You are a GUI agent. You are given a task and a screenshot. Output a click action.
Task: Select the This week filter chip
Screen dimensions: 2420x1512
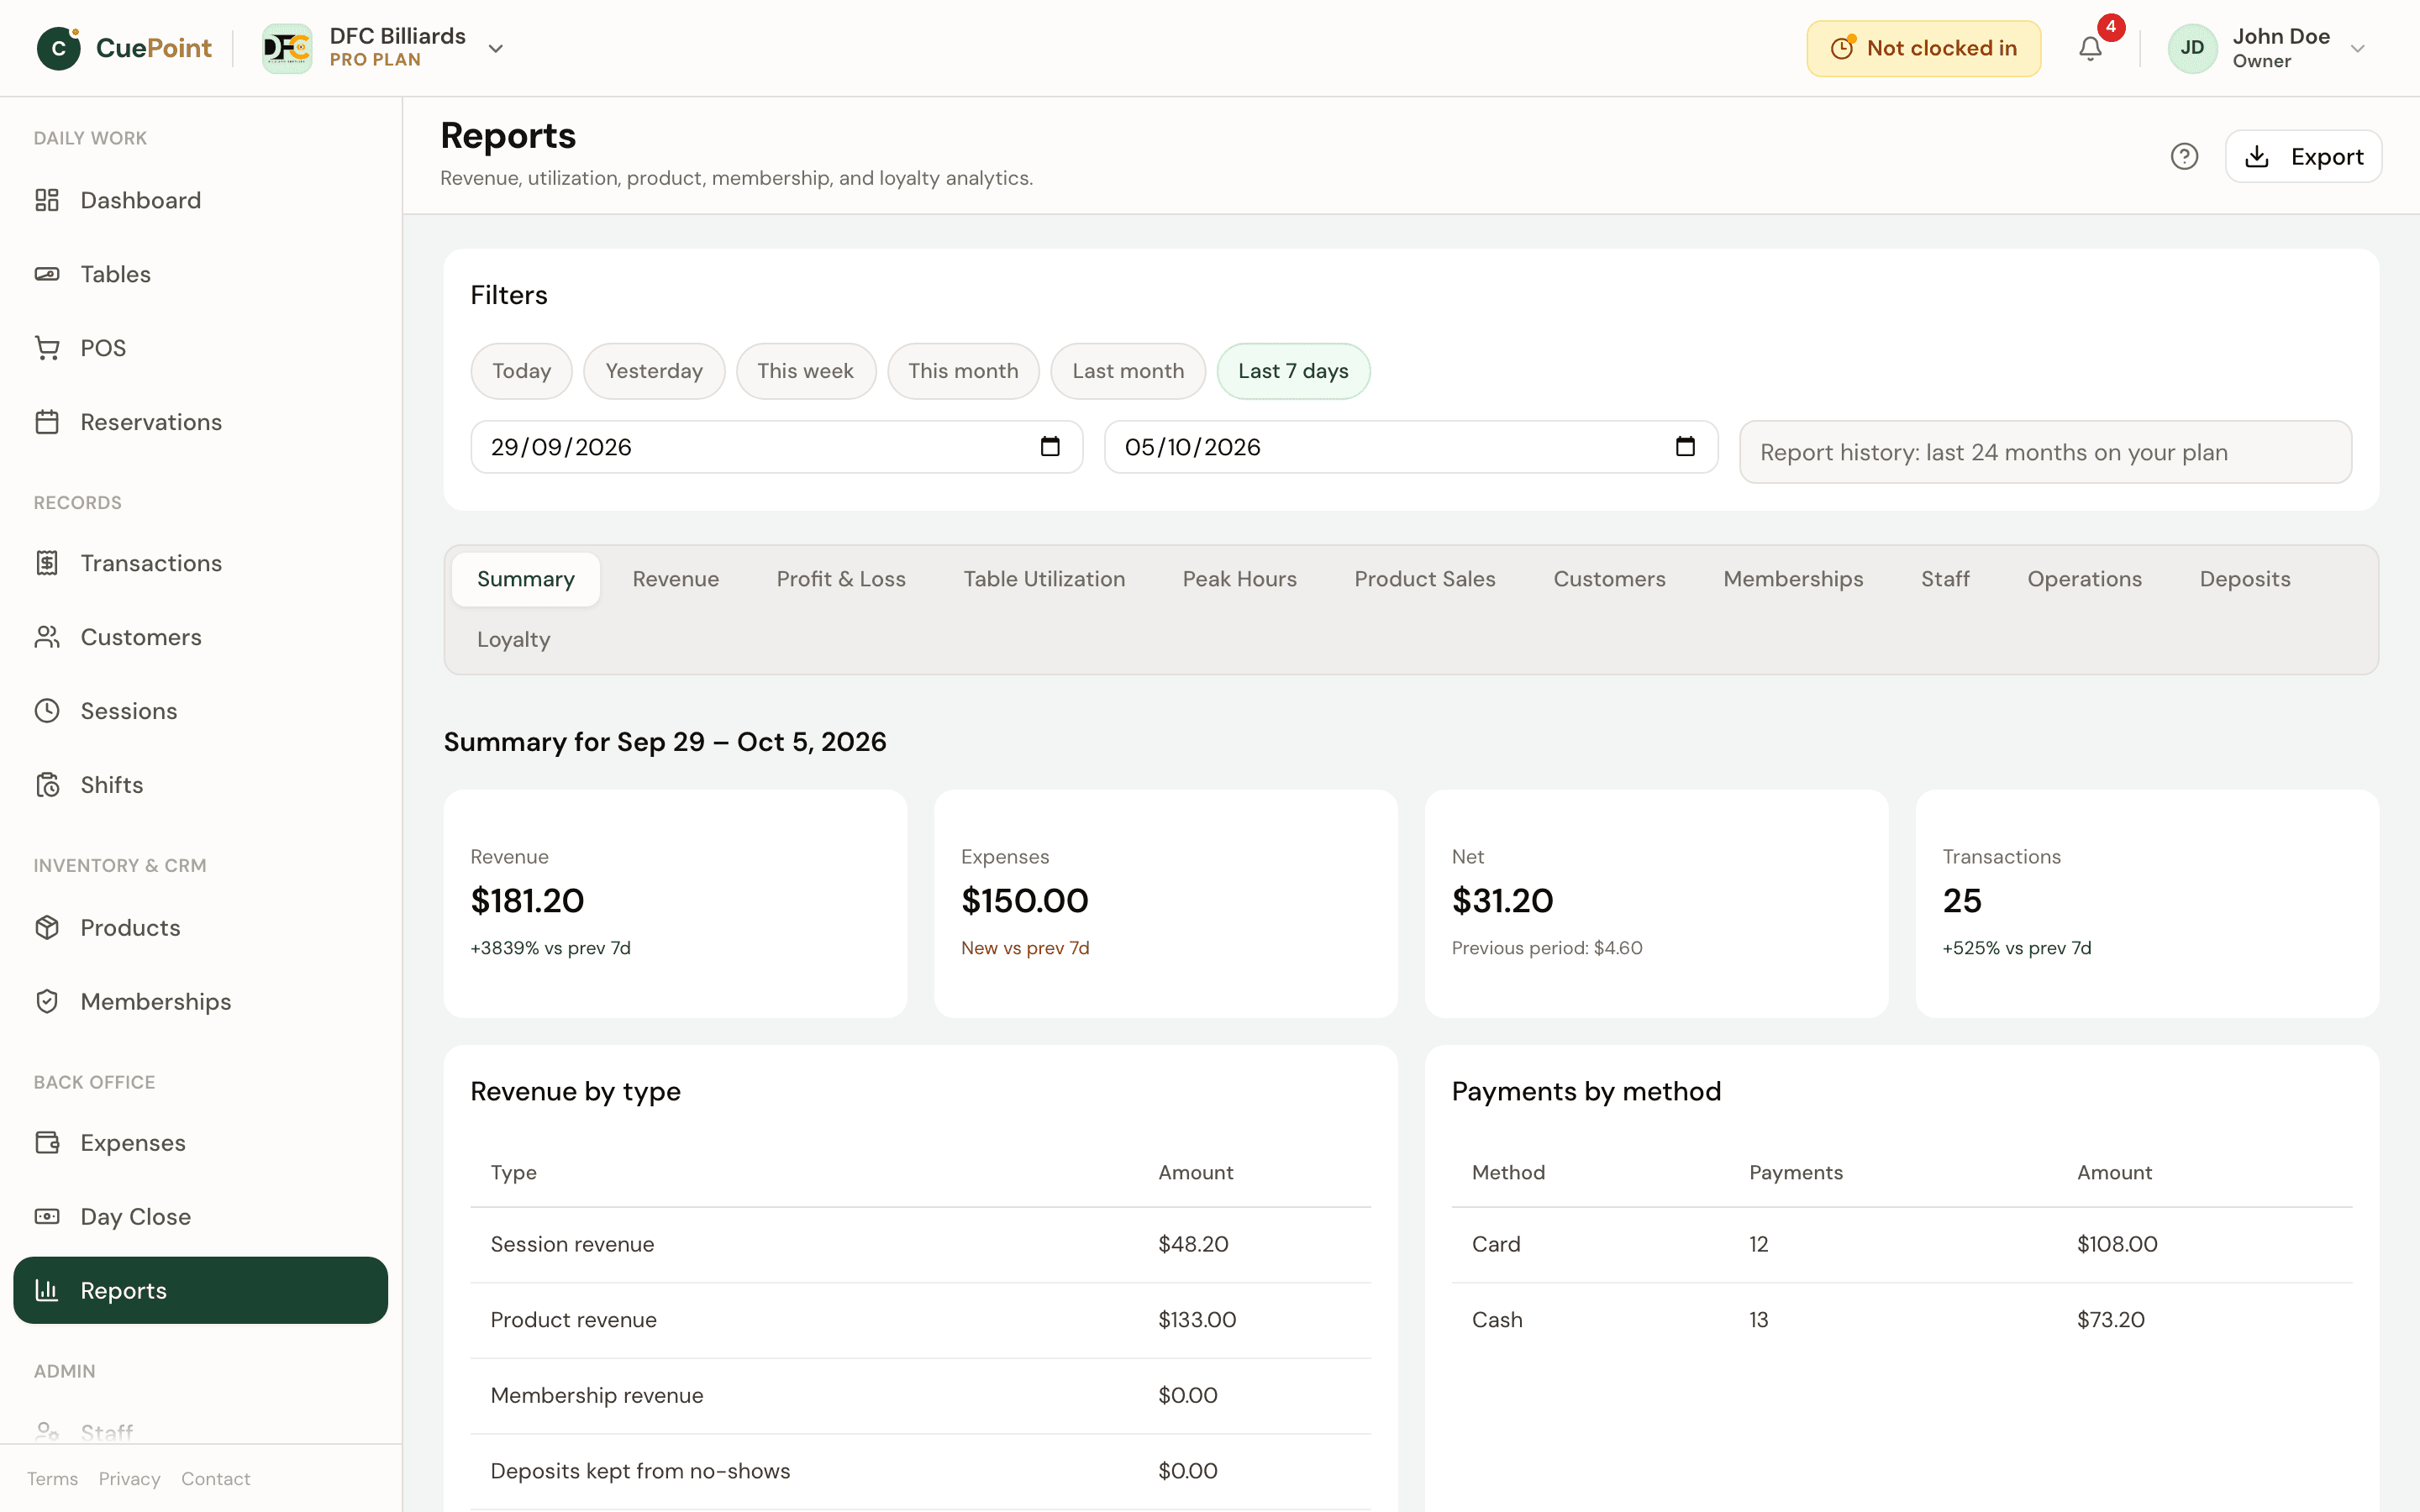click(x=806, y=371)
